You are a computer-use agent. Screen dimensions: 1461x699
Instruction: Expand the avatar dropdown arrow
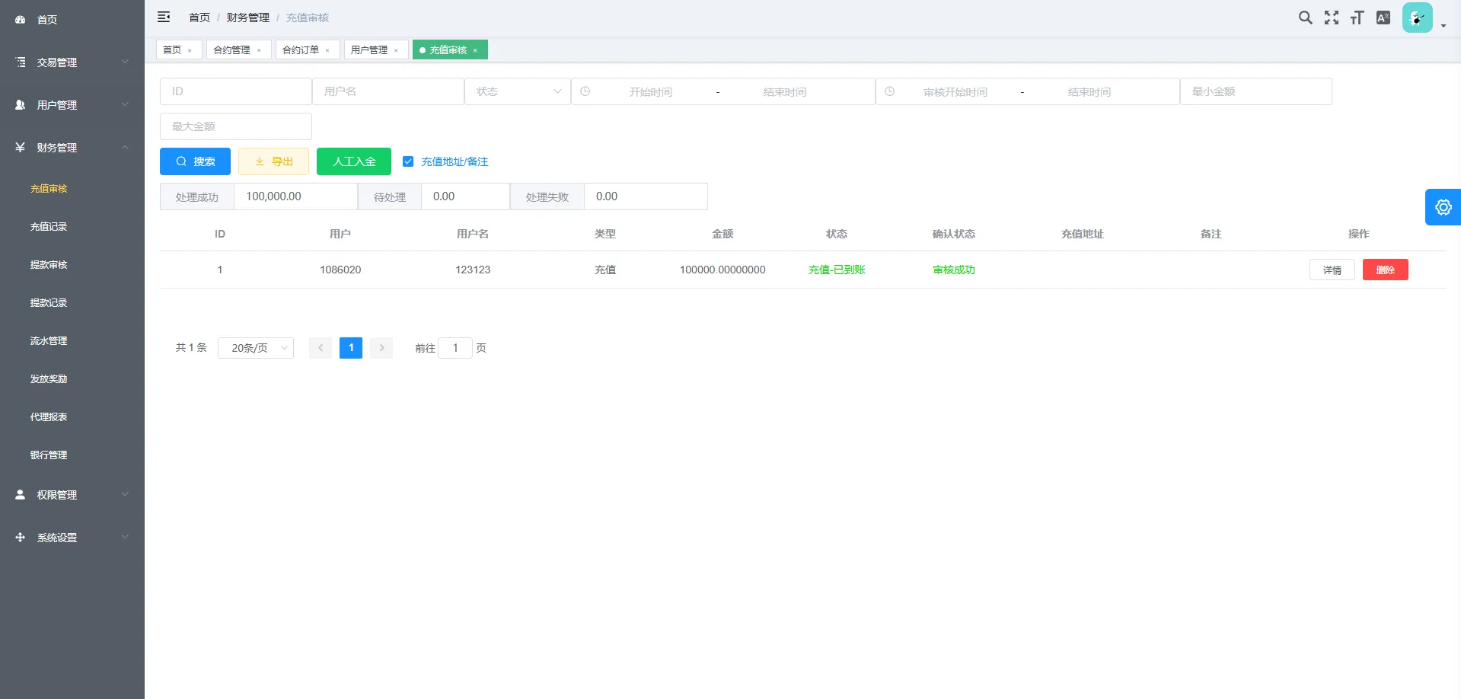coord(1443,25)
